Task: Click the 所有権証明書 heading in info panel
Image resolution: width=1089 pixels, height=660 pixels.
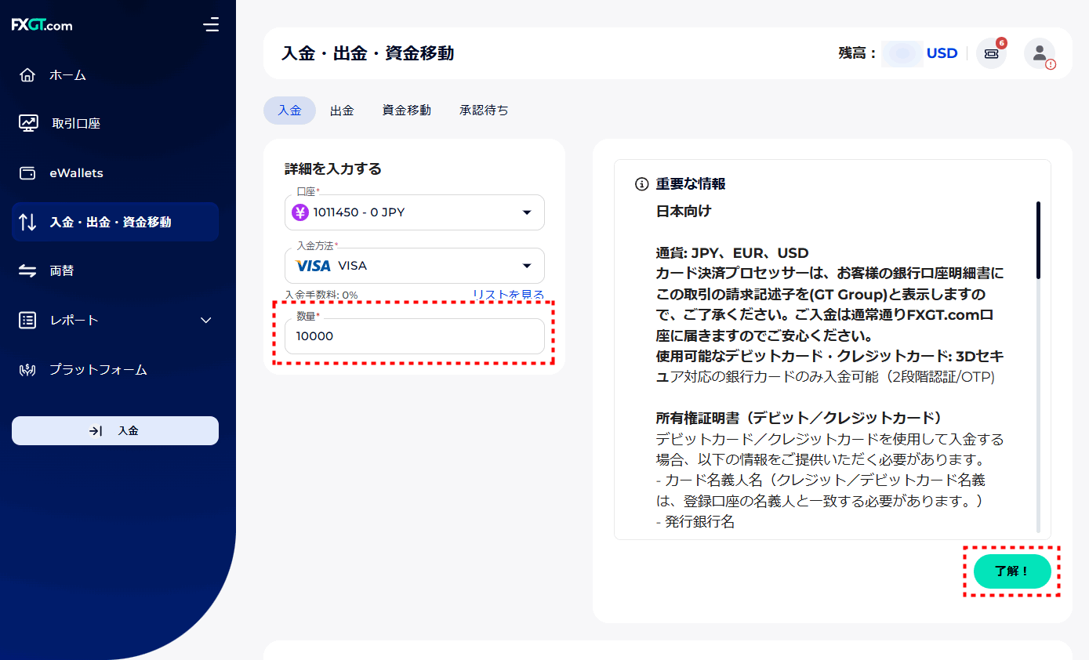Action: [799, 418]
